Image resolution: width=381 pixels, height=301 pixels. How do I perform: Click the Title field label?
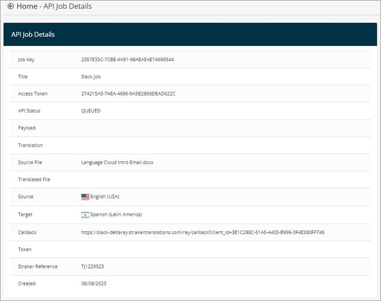pyautogui.click(x=23, y=77)
